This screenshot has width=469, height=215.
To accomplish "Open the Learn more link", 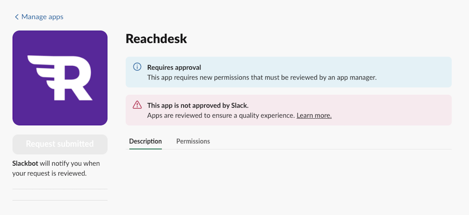I will (x=314, y=115).
